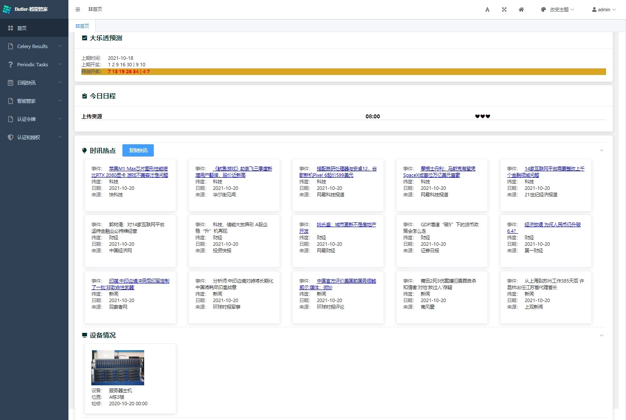Open the 改变主题 theme dropdown
This screenshot has width=626, height=420.
(558, 10)
